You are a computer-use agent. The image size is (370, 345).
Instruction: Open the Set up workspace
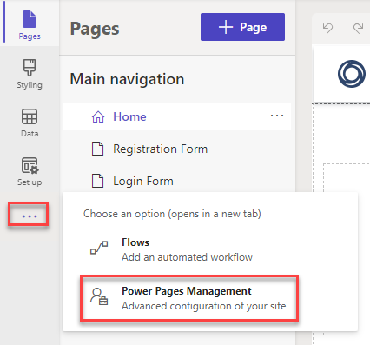[x=30, y=172]
